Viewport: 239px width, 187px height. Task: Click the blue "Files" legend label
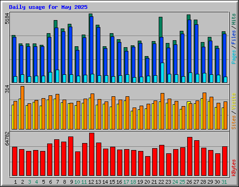(233, 37)
